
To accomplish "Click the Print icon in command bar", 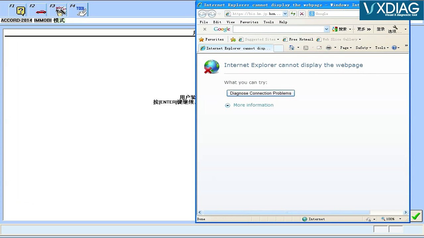I will (x=329, y=48).
